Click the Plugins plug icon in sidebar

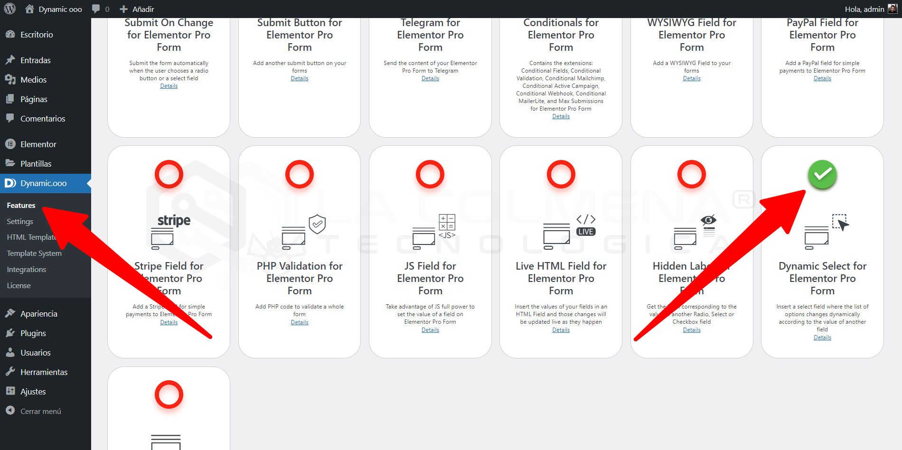point(10,333)
